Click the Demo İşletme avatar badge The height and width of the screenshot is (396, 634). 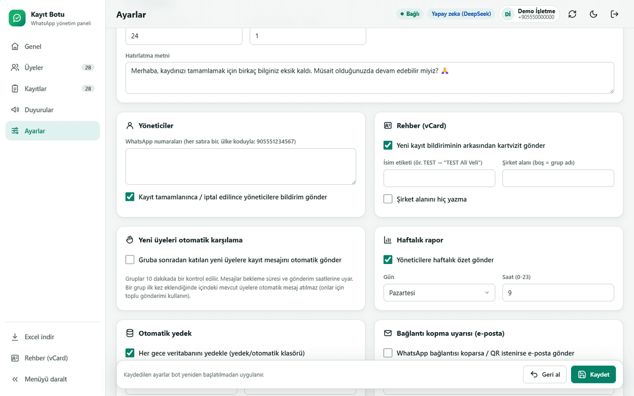coord(508,14)
